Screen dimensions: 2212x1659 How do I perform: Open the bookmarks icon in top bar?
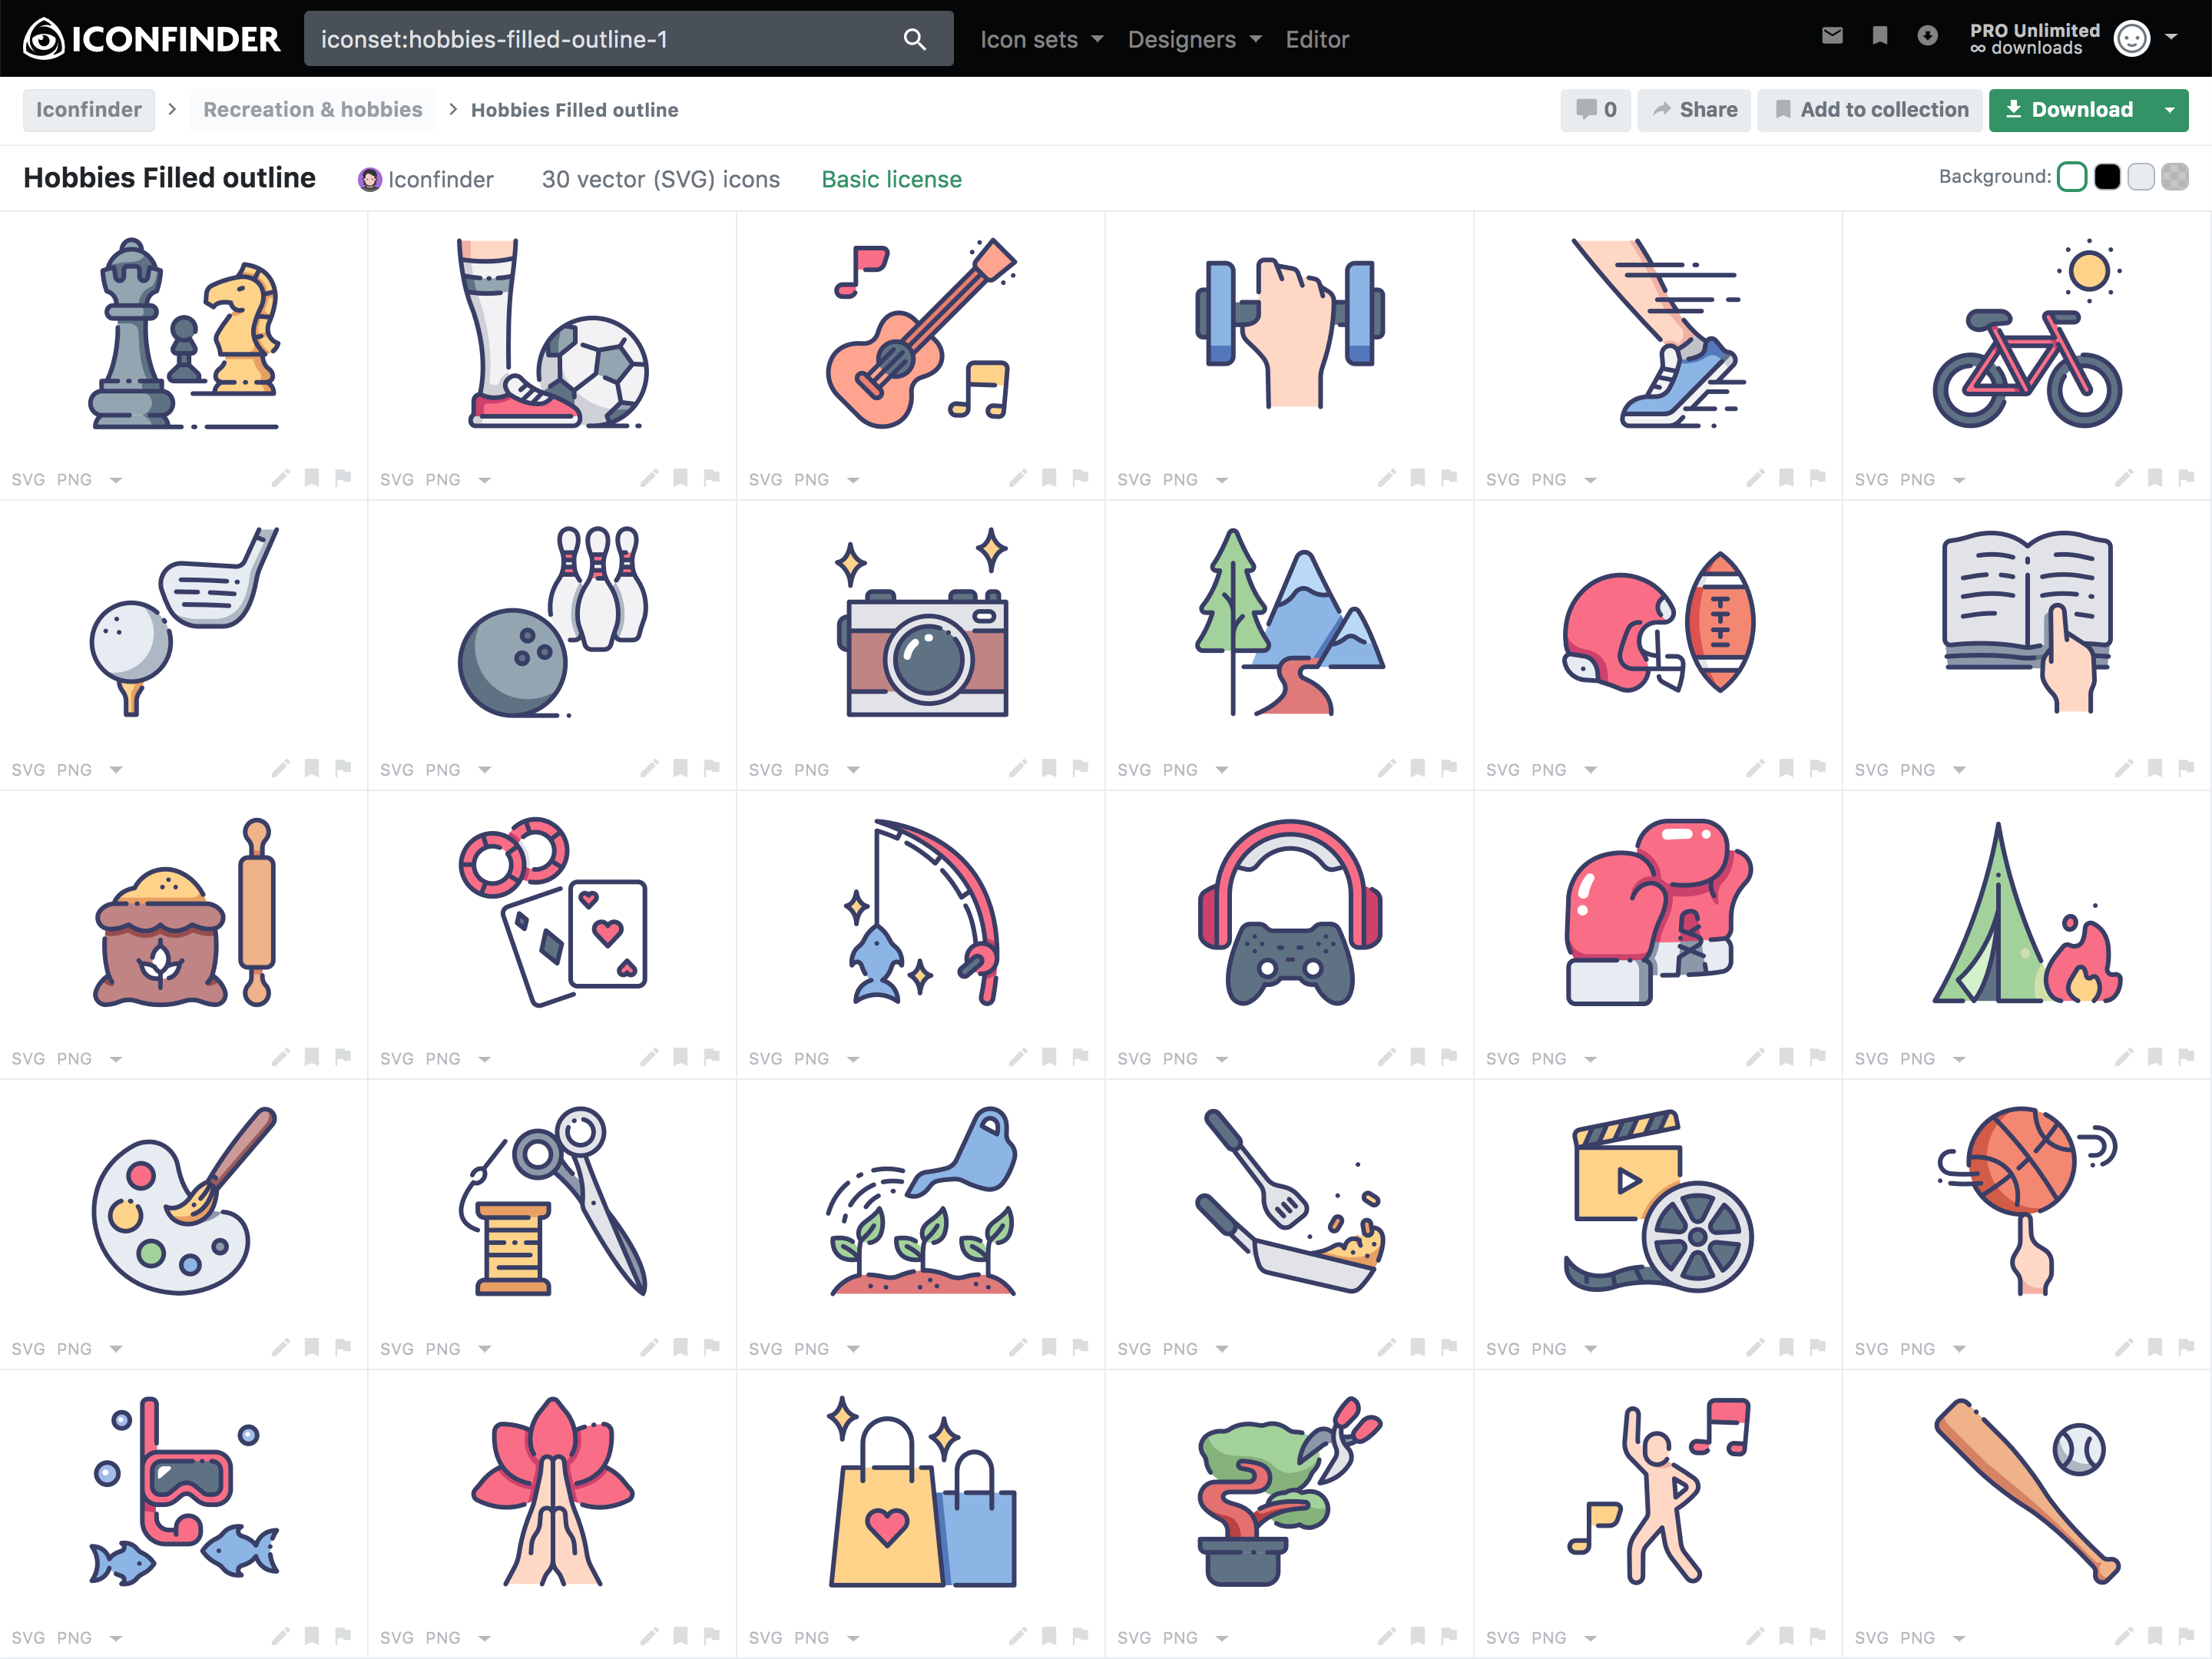tap(1880, 36)
